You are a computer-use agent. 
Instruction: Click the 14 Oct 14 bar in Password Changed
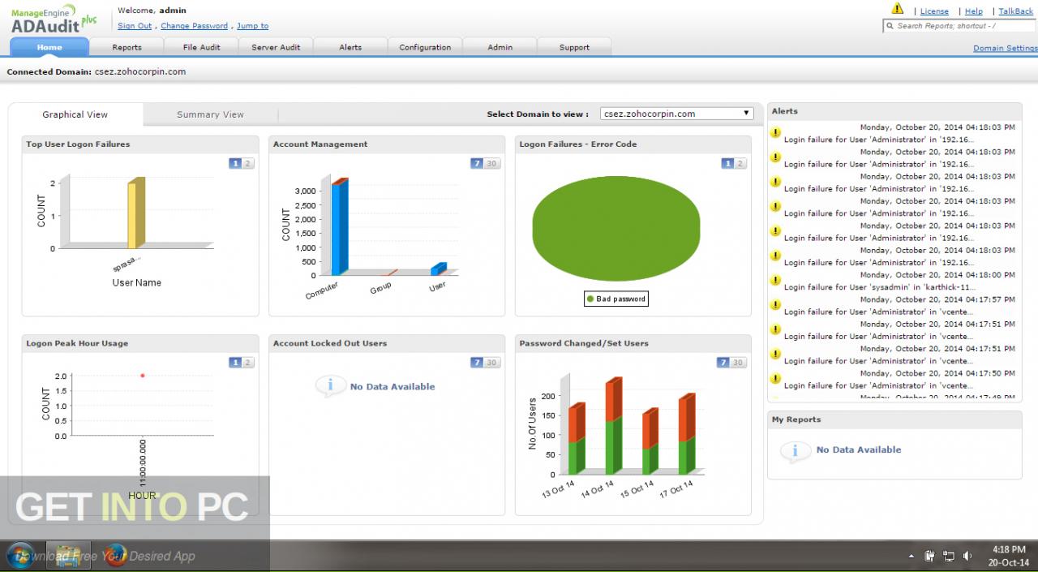coord(613,426)
